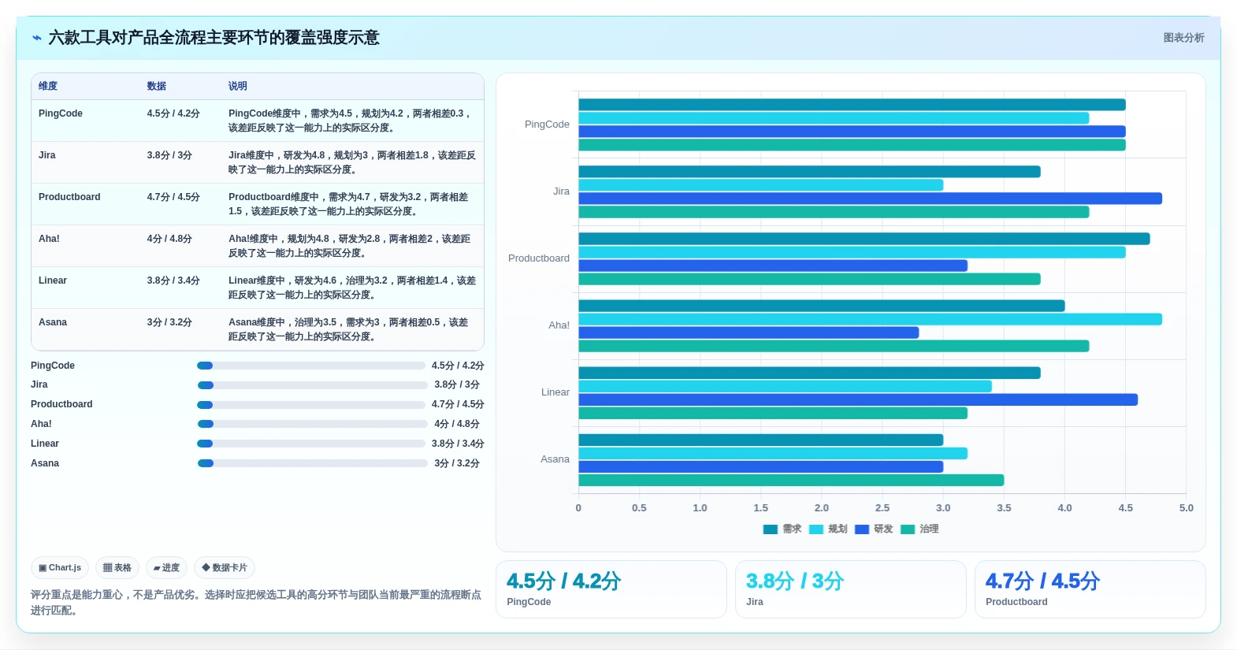Click the Aha! progress bar
This screenshot has width=1237, height=650.
click(312, 424)
